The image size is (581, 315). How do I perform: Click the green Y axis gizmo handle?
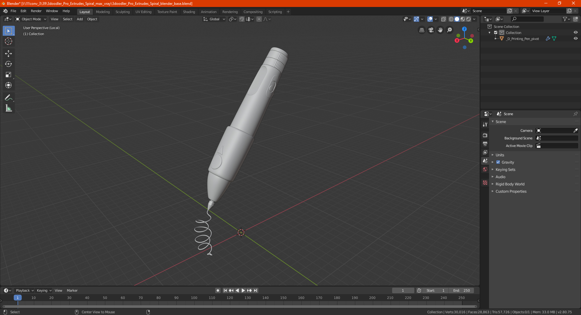pyautogui.click(x=471, y=41)
